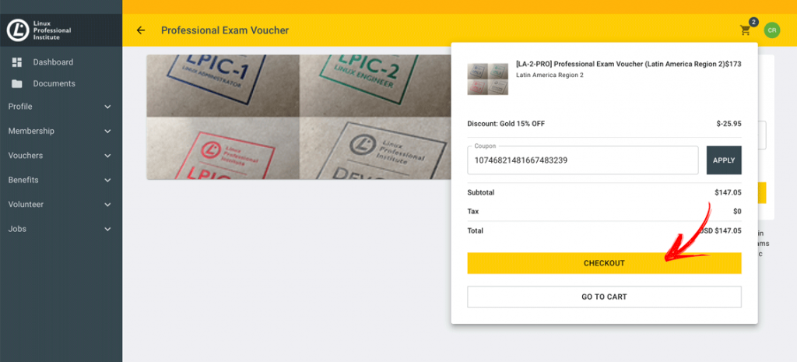The height and width of the screenshot is (362, 797).
Task: Click the Tax label
Action: tap(472, 212)
